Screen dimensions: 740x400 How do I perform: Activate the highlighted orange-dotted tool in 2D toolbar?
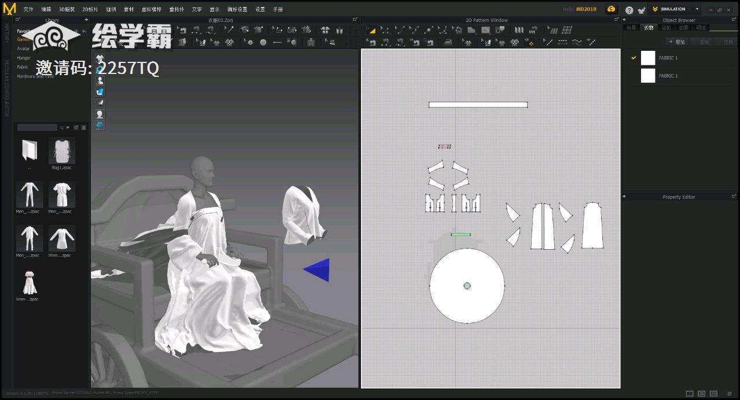tap(531, 42)
